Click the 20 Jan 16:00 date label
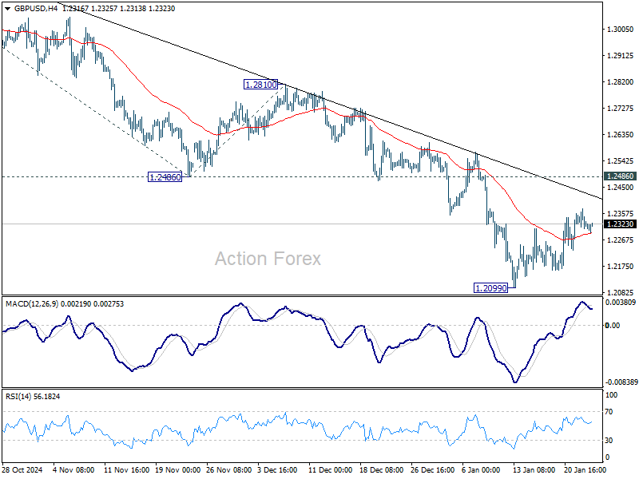Viewport: 639px width, 479px height. coord(585,469)
